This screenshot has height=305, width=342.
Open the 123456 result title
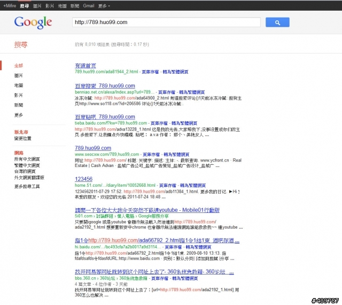[83, 179]
